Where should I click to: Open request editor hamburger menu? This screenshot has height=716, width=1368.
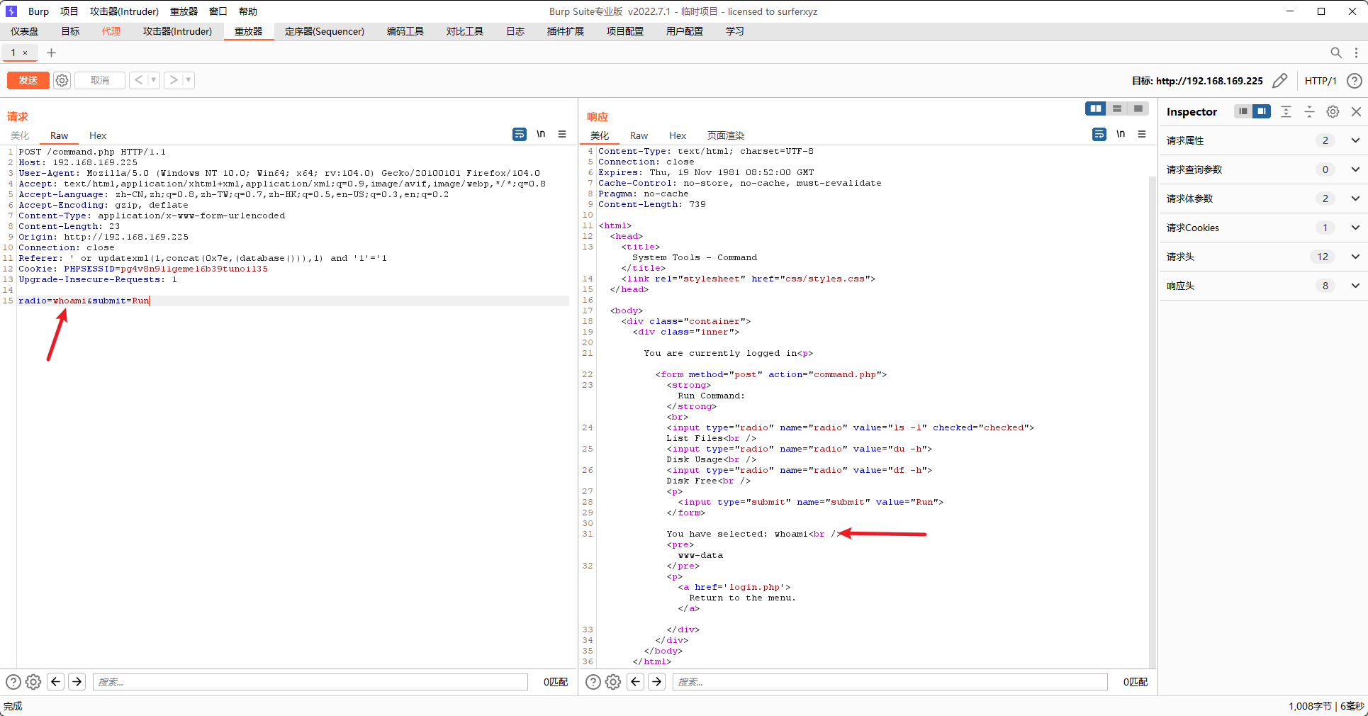pyautogui.click(x=562, y=134)
